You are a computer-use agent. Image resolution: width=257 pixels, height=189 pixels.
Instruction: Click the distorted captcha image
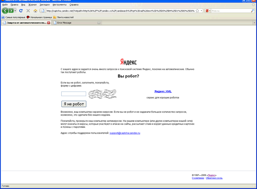102,94
